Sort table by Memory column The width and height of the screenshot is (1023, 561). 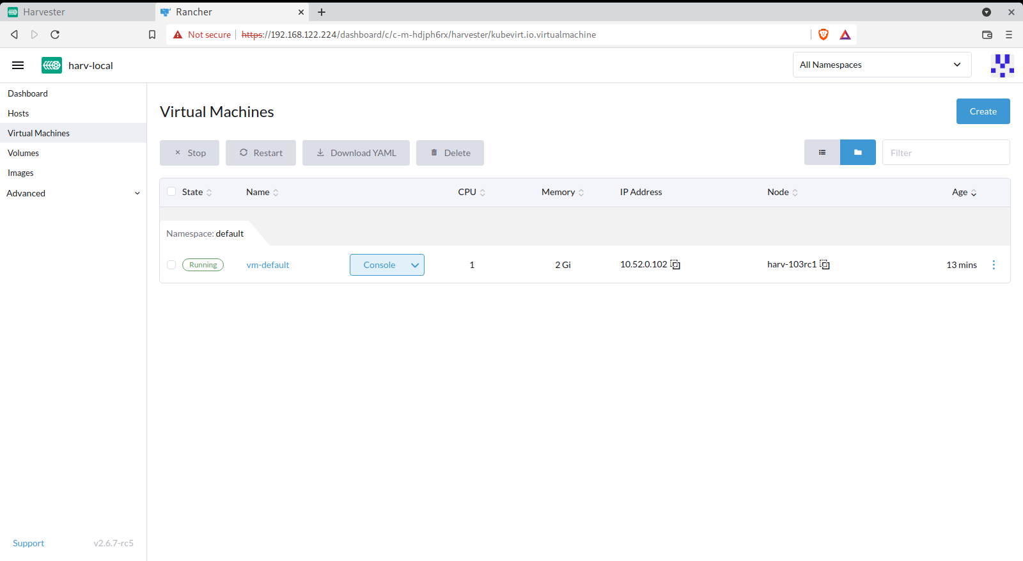563,192
